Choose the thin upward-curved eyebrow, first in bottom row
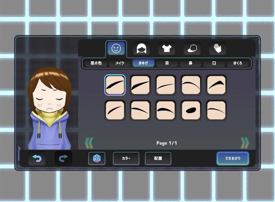The width and height of the screenshot is (275, 202). tap(115, 110)
